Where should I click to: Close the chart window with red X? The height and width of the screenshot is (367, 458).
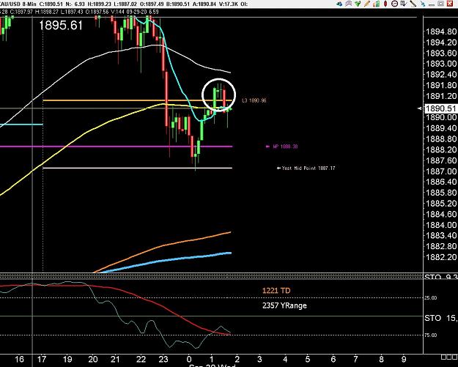point(450,4)
